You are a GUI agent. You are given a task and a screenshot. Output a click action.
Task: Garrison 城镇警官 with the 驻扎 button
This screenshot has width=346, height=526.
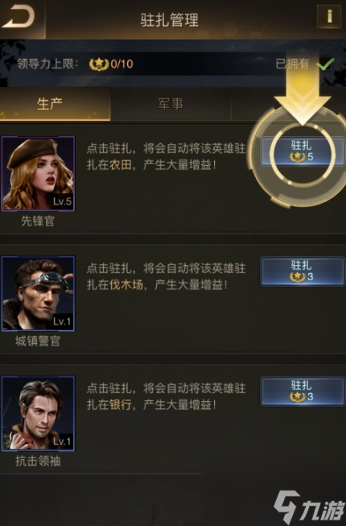[x=303, y=271]
